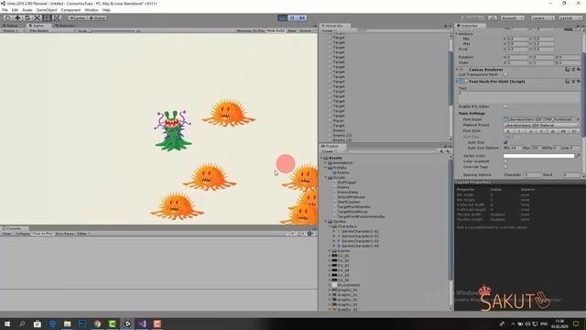This screenshot has width=586, height=330.
Task: Click the Step frame button
Action: click(302, 18)
